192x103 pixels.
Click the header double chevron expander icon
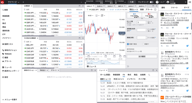tap(81, 2)
